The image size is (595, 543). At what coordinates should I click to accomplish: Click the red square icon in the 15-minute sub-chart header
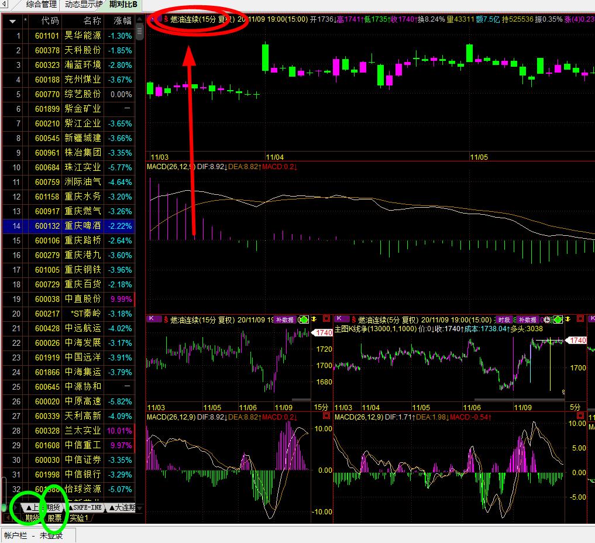[x=326, y=319]
